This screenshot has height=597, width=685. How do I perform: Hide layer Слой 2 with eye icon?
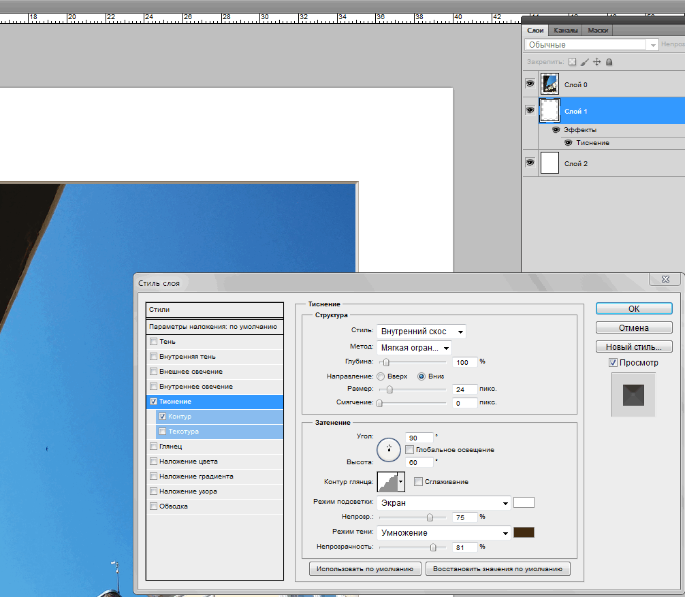click(530, 163)
